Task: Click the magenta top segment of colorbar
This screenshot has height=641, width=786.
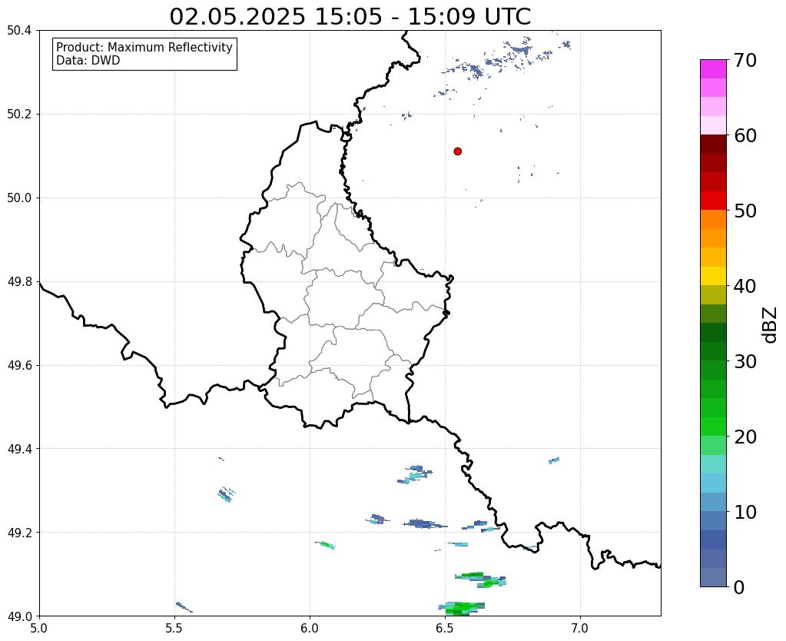Action: tap(713, 69)
